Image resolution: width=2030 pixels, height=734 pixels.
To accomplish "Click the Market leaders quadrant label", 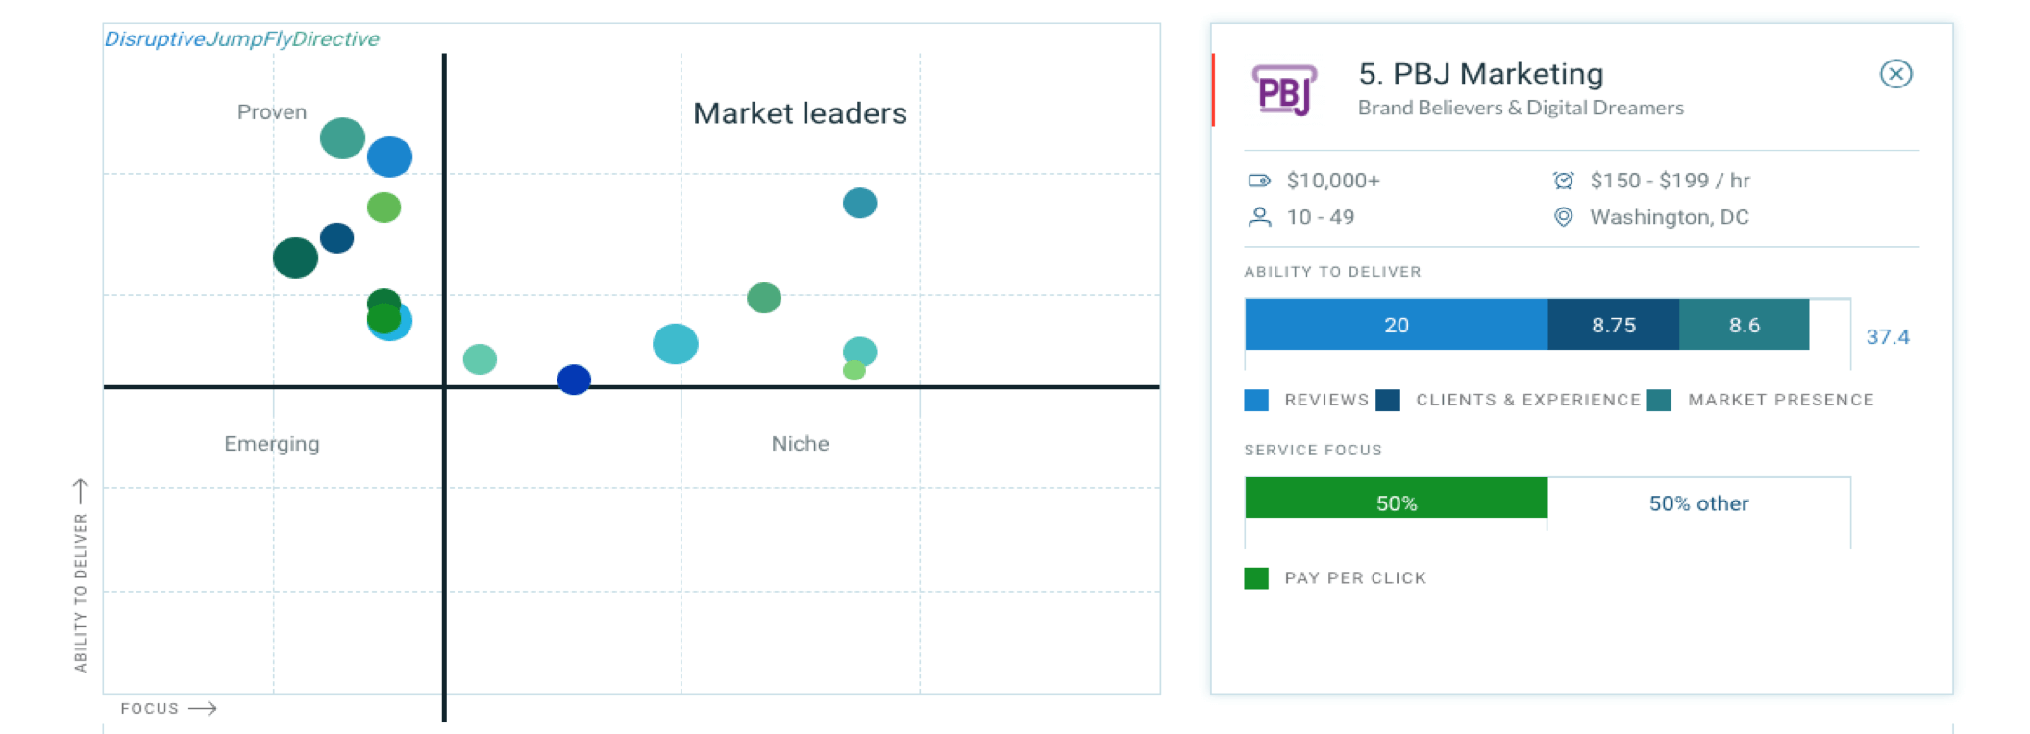I will 800,113.
